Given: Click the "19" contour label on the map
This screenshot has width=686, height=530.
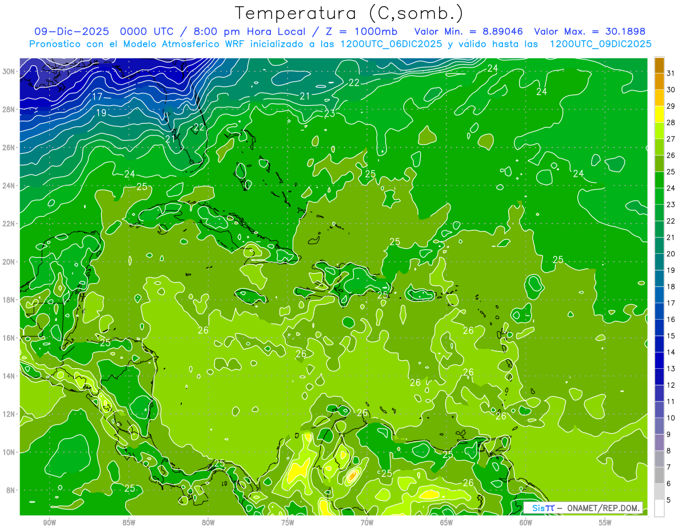Looking at the screenshot, I should point(101,113).
